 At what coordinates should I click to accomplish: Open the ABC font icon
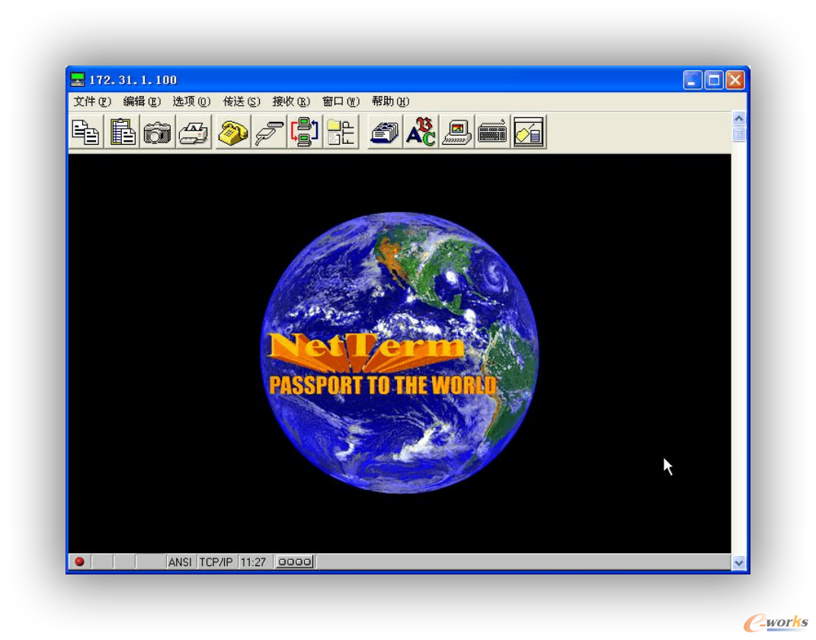(x=421, y=132)
